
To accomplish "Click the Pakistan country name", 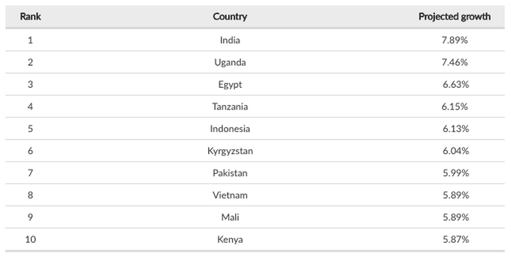I will click(230, 173).
